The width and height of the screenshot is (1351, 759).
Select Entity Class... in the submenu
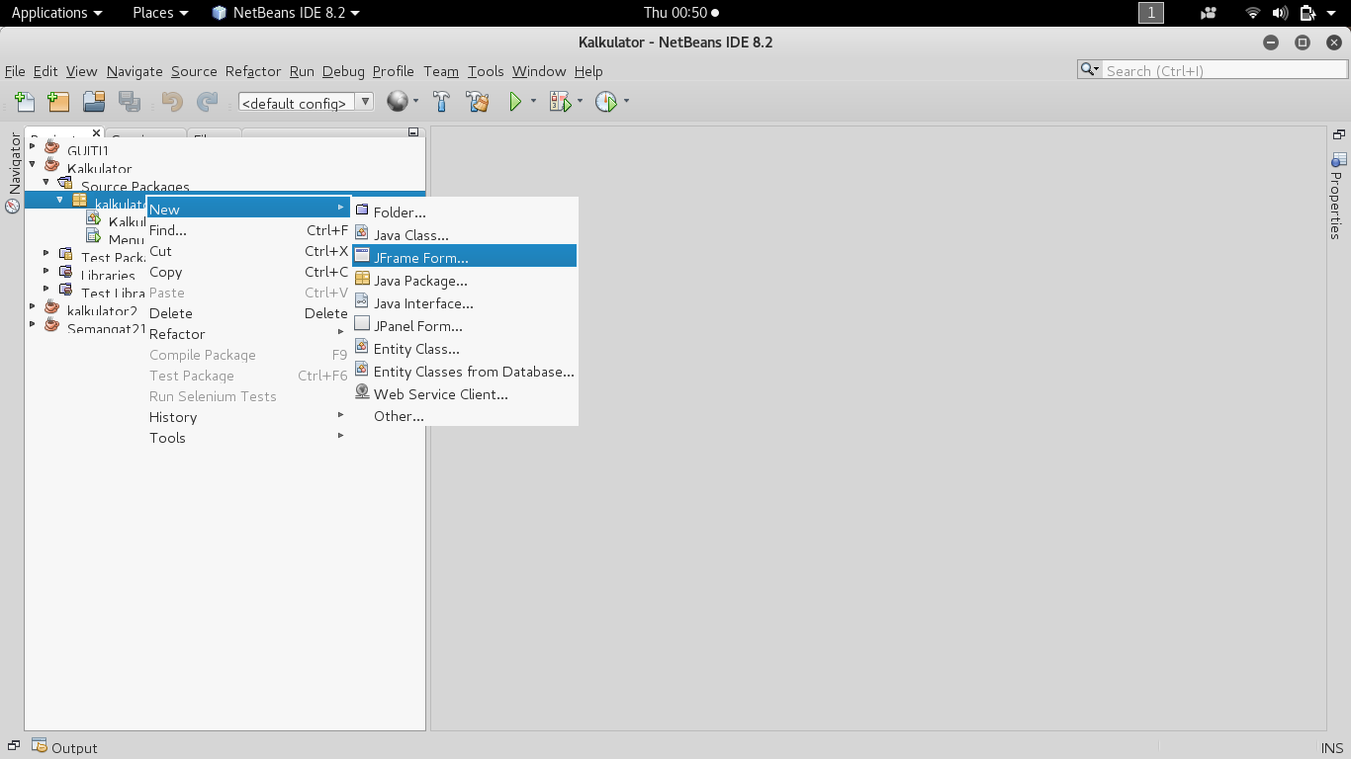point(465,349)
